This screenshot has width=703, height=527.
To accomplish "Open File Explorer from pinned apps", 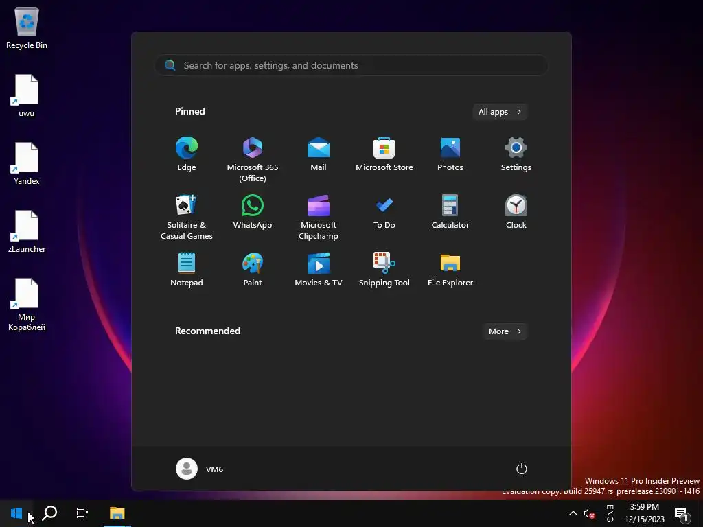I will [x=450, y=270].
